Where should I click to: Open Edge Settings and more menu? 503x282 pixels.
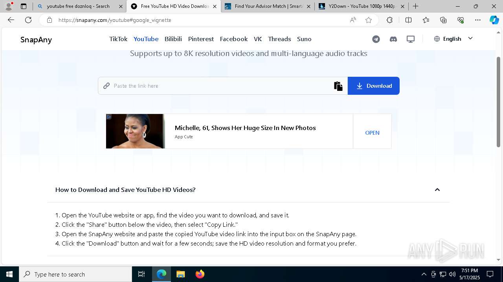pos(478,20)
